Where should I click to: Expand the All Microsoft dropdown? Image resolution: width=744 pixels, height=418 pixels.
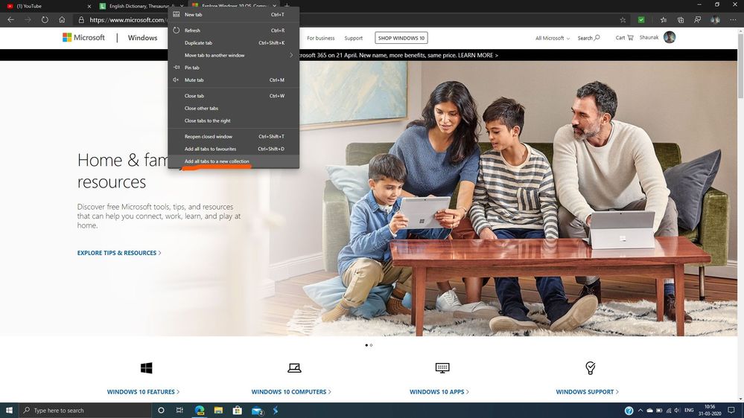553,38
